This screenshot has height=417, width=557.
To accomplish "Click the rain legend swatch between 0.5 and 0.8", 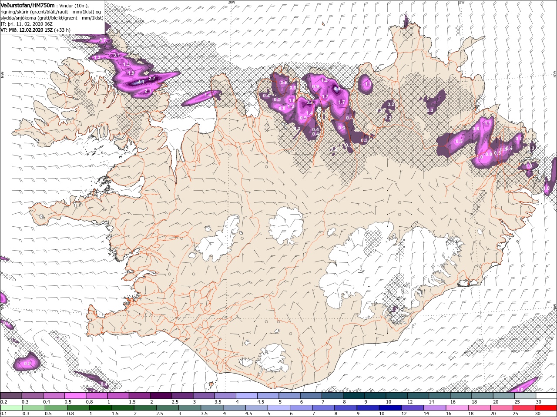I will pos(56,408).
